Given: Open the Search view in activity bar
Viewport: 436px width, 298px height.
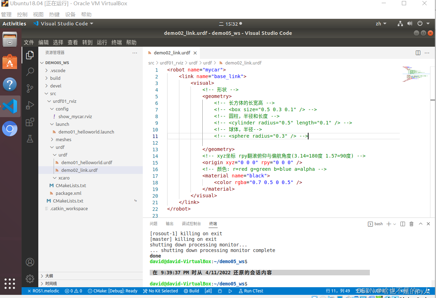Looking at the screenshot, I should [30, 71].
